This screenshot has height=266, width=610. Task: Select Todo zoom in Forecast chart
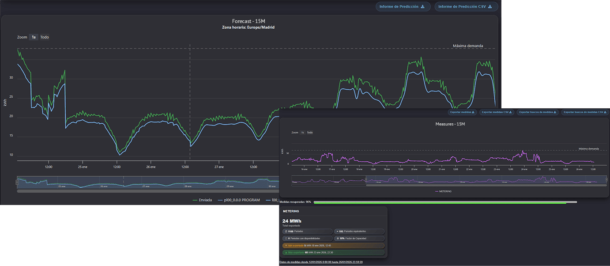(45, 37)
